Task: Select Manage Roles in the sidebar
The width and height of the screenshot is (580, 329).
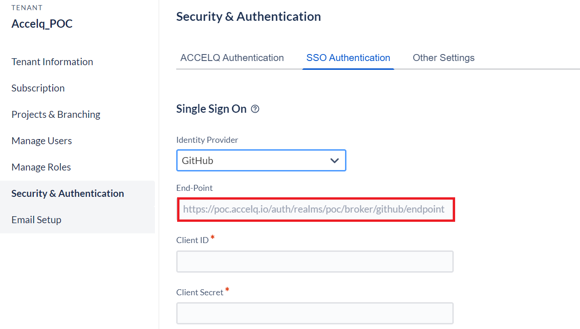Action: tap(41, 167)
